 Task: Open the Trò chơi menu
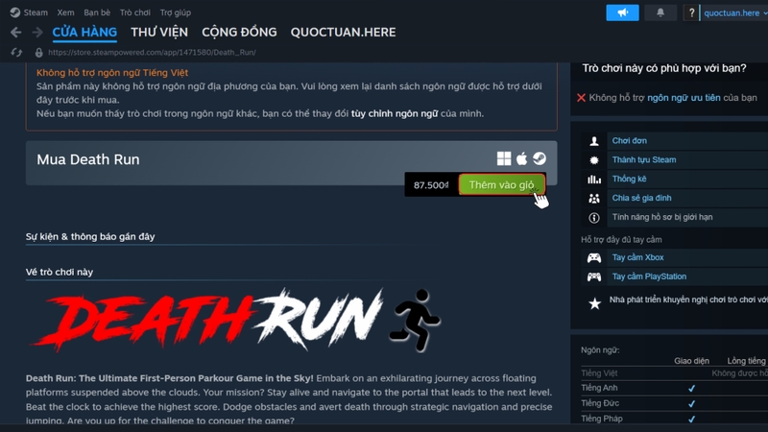point(135,12)
